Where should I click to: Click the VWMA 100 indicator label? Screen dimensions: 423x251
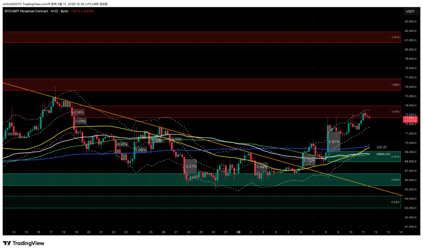(383, 154)
